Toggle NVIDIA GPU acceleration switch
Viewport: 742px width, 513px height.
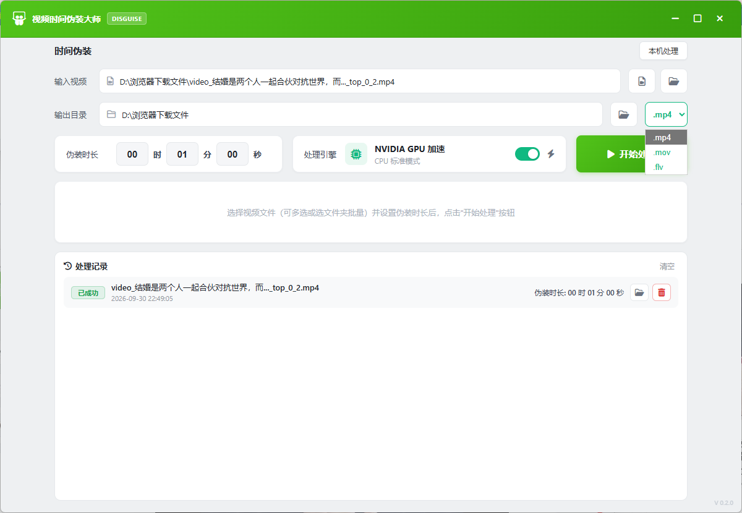[527, 154]
